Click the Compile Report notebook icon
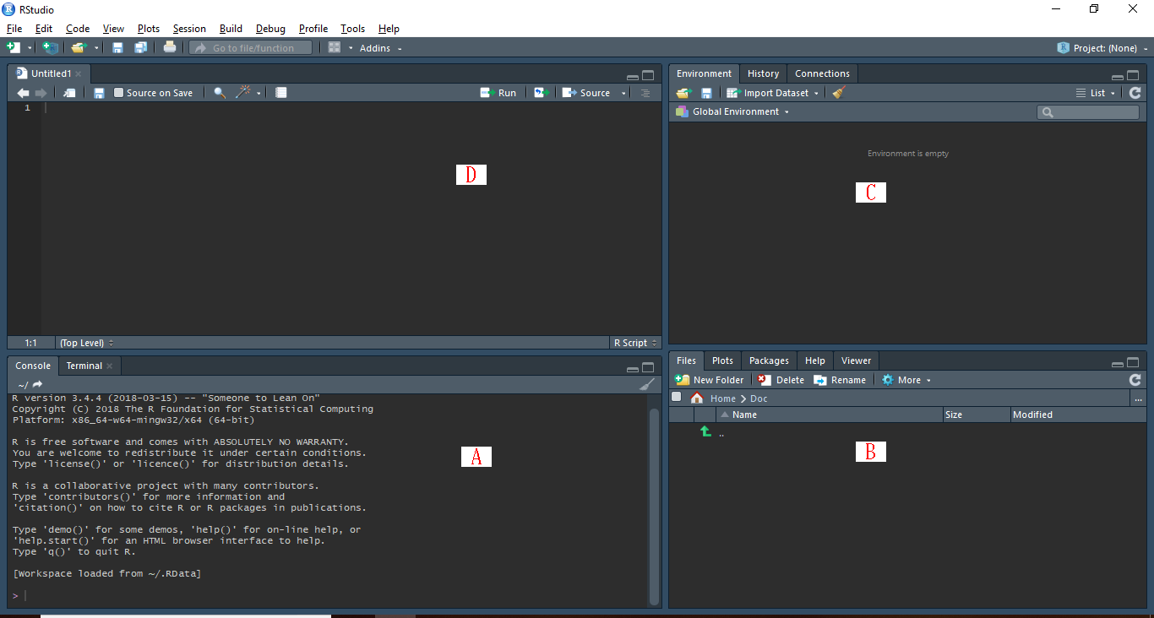This screenshot has height=618, width=1154. click(x=281, y=93)
